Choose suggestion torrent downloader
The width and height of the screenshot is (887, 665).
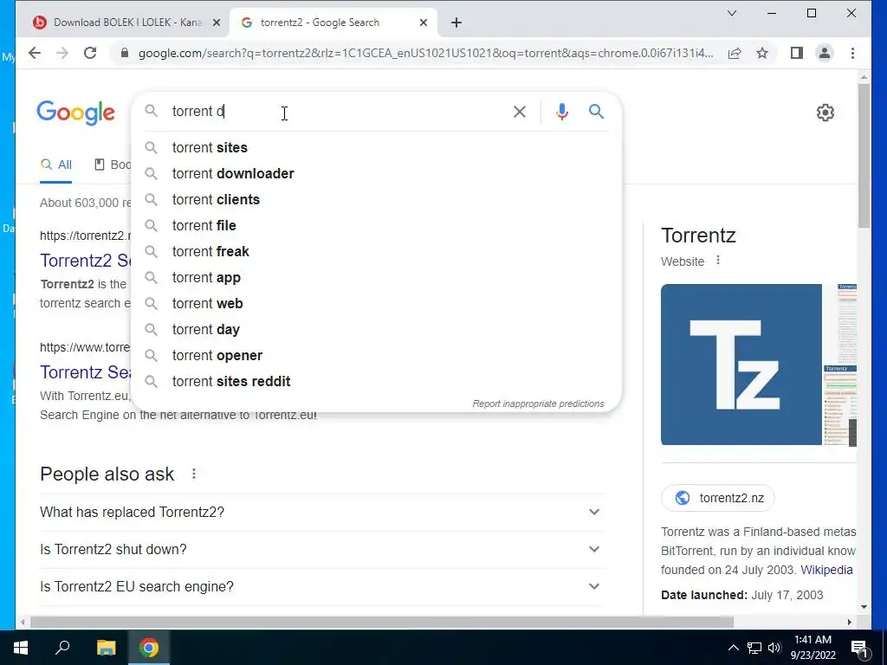click(x=376, y=173)
